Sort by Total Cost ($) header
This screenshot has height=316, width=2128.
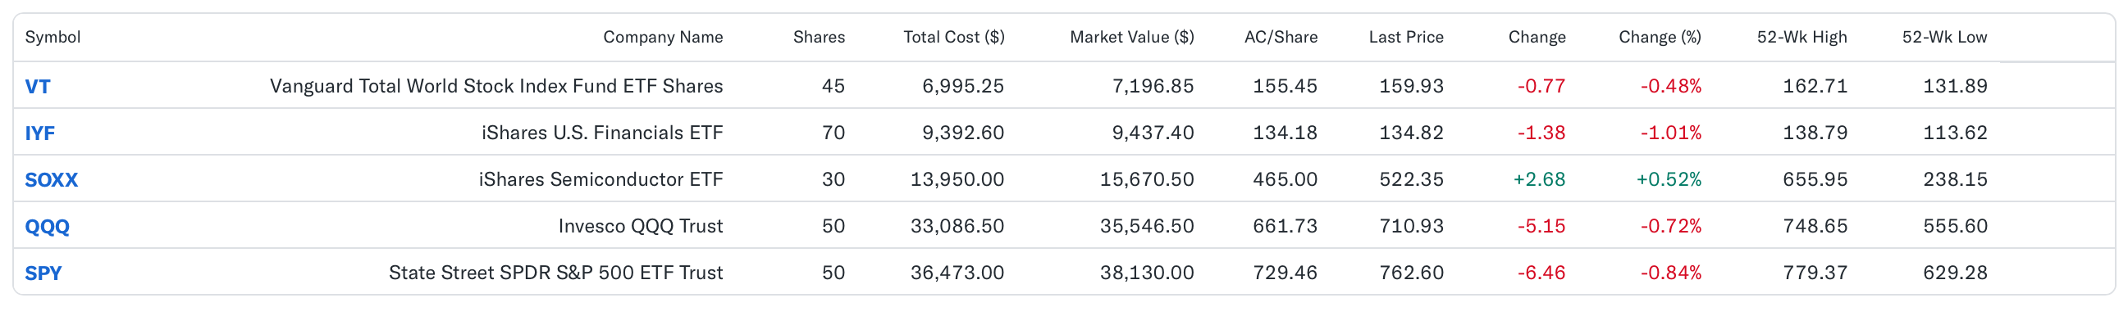point(953,37)
